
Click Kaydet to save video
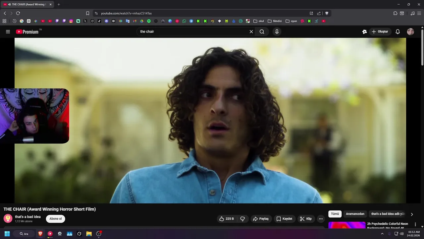tap(284, 219)
